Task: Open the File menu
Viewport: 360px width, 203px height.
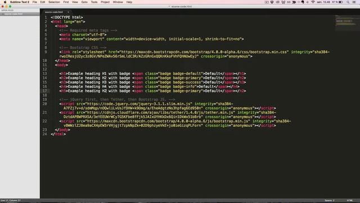Action: pyautogui.click(x=35, y=2)
